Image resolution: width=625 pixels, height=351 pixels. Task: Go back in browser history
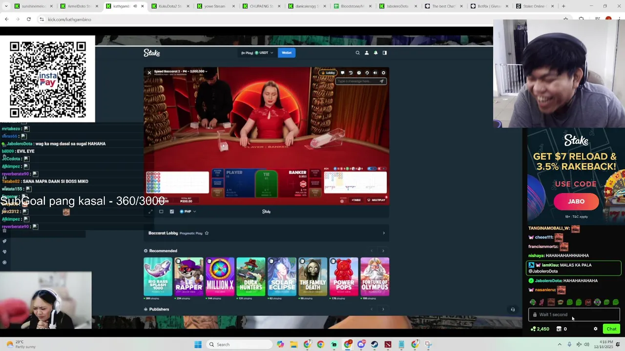6,19
